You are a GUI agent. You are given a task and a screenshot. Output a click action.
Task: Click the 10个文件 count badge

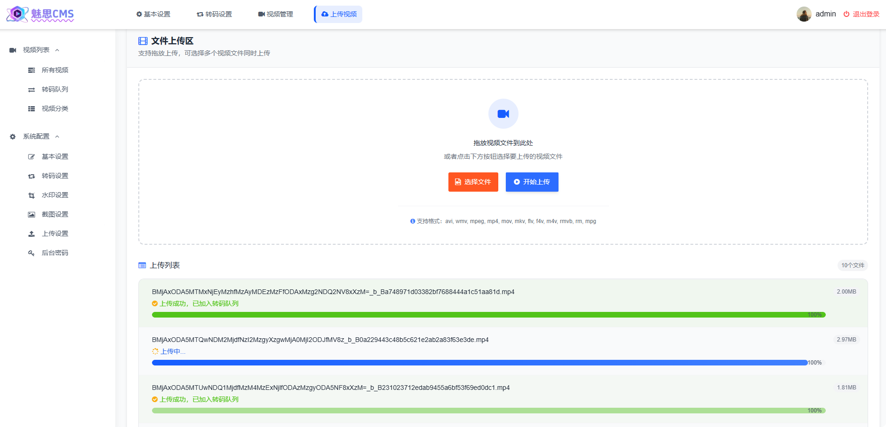click(852, 265)
